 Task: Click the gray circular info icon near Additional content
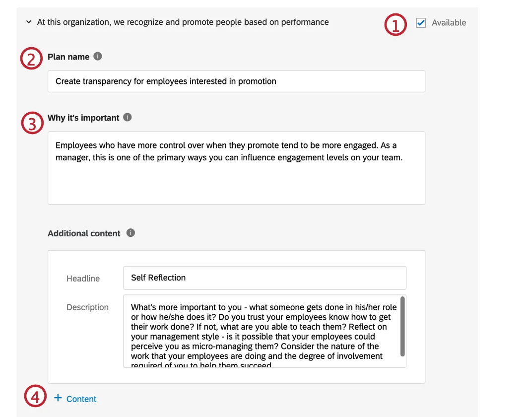coord(130,233)
